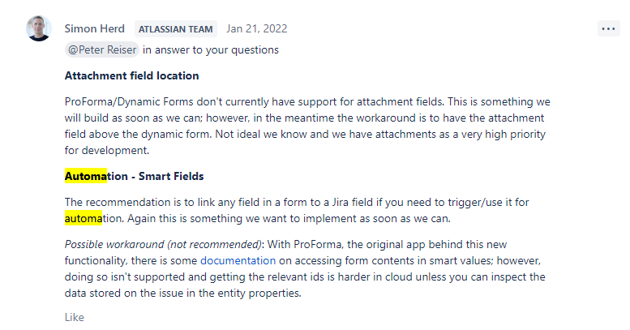Image resolution: width=630 pixels, height=330 pixels.
Task: Like Simon Herd's comment
Action: tap(75, 317)
